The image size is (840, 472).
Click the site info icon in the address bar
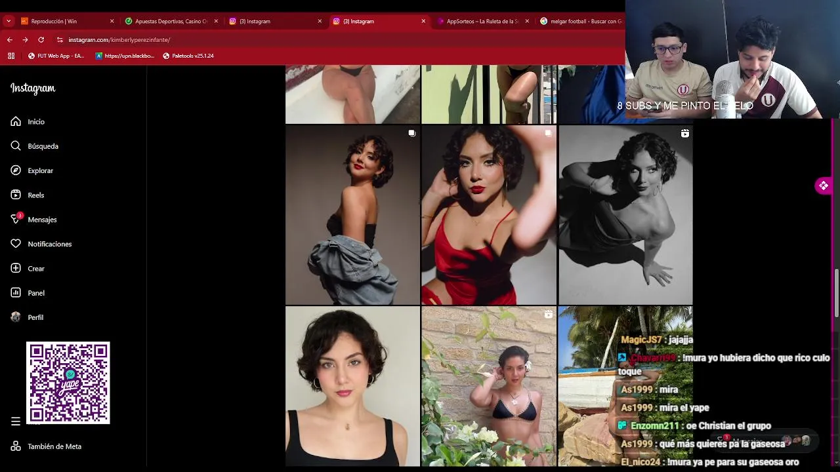tap(60, 40)
